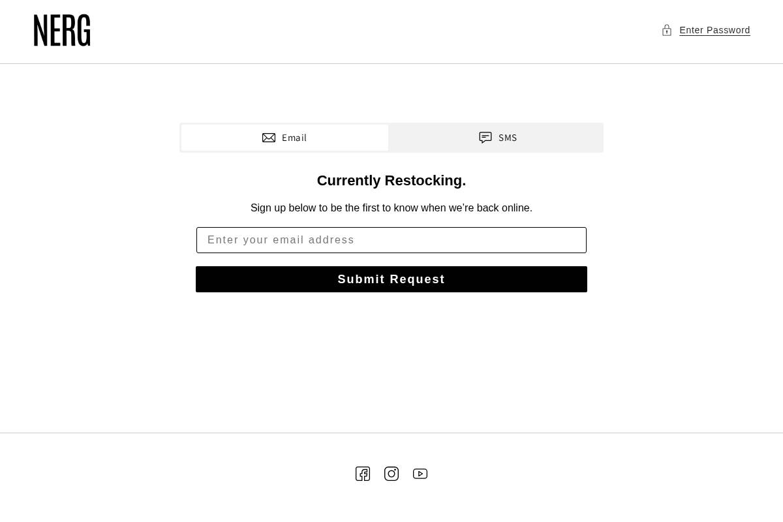Toggle back to Email signup
Viewport: 783px width, 522px height.
pyautogui.click(x=284, y=138)
